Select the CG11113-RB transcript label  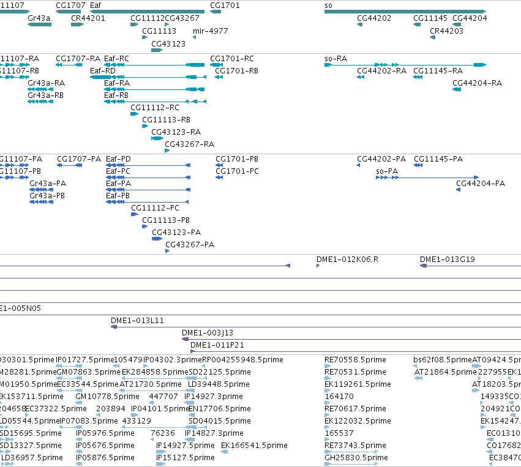(166, 120)
